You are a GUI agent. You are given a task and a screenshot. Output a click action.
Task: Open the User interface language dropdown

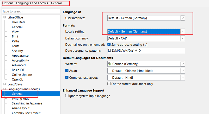183,18
